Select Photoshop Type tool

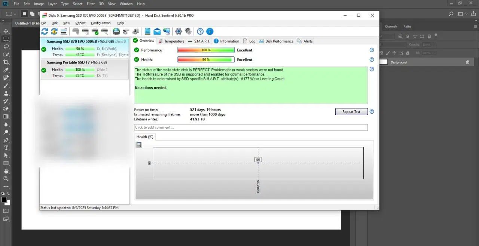[6, 148]
